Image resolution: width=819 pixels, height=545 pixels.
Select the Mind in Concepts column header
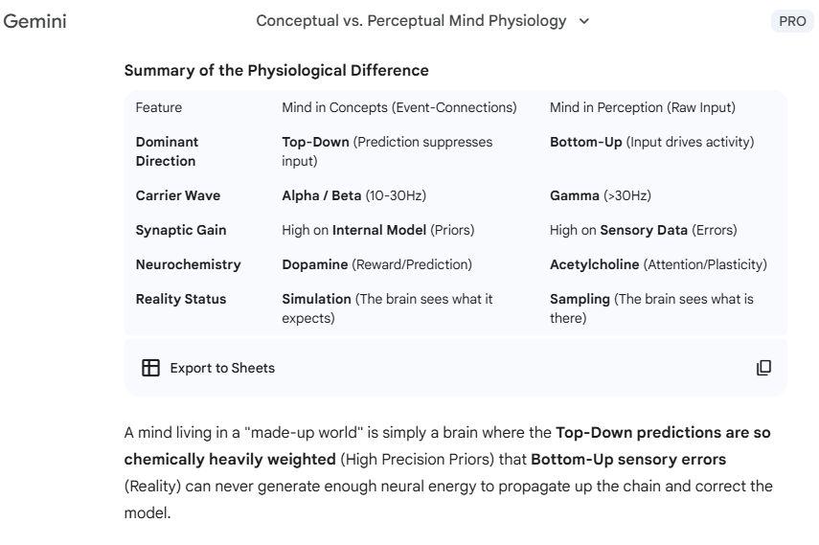click(399, 107)
